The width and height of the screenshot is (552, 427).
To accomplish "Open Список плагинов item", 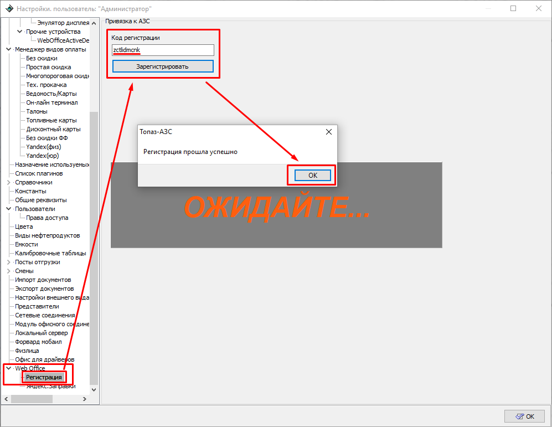I will coord(39,173).
